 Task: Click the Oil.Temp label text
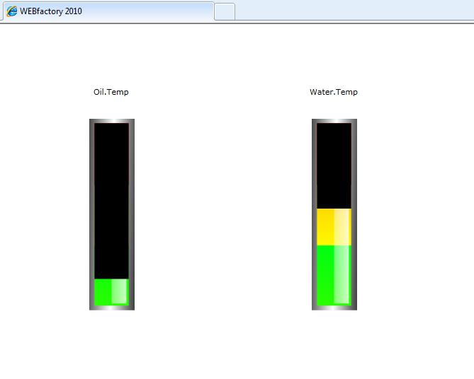pyautogui.click(x=111, y=92)
